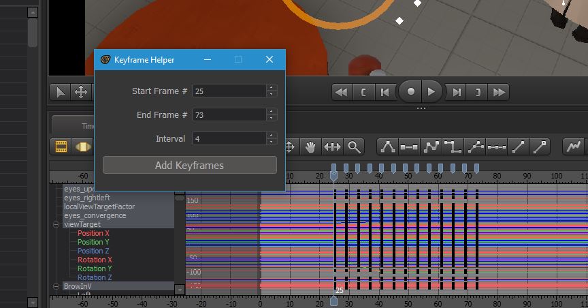Decrease the Interval value using down arrow

pos(272,142)
